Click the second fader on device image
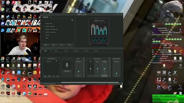This screenshot has height=103, width=184. point(97,27)
